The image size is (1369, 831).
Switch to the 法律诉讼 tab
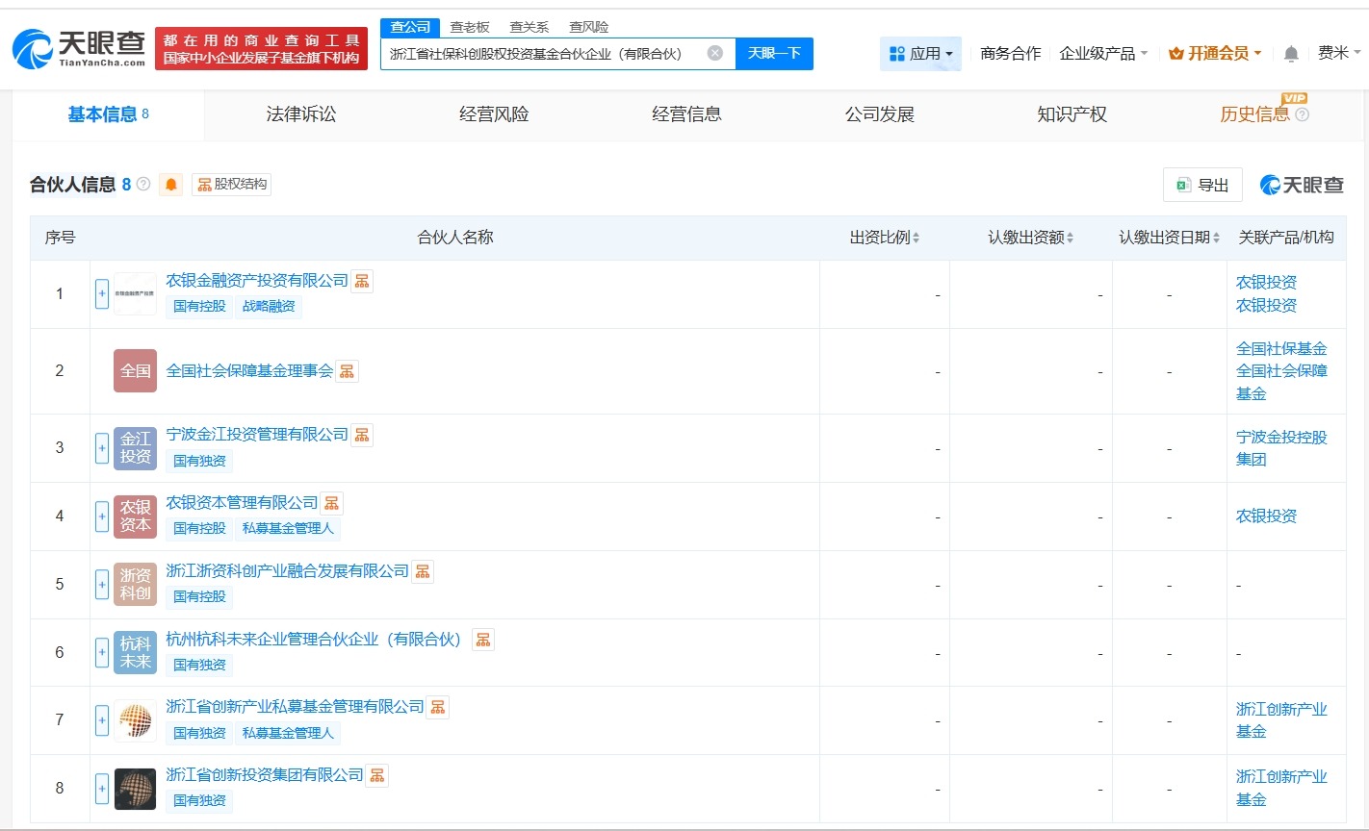point(300,113)
